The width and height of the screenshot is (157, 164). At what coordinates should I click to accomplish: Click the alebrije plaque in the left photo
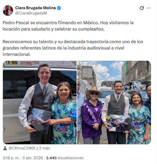click(39, 120)
